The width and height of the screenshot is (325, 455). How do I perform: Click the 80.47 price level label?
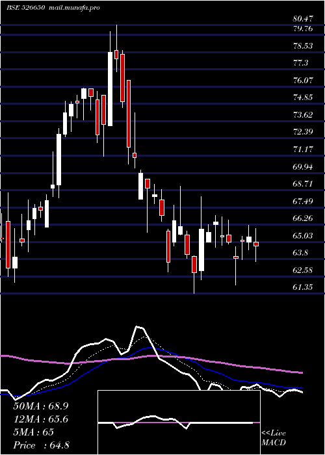[303, 19]
